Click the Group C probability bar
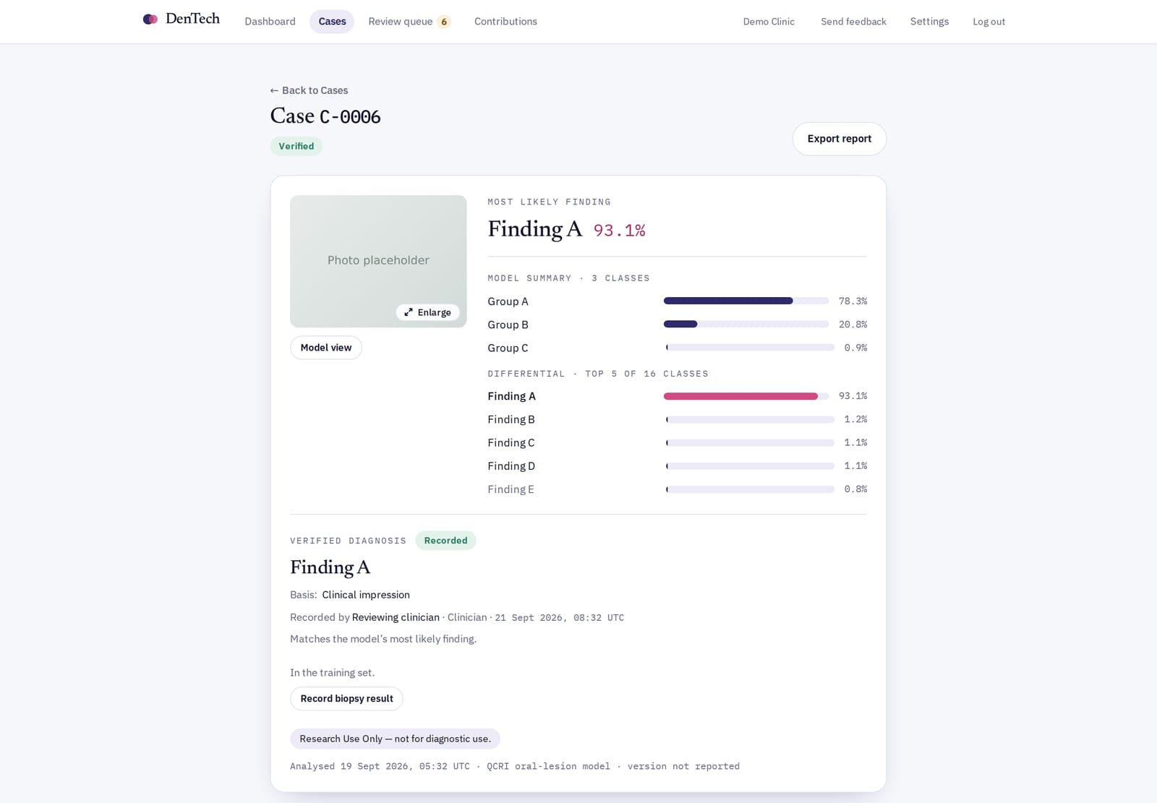1157x803 pixels. pos(749,348)
